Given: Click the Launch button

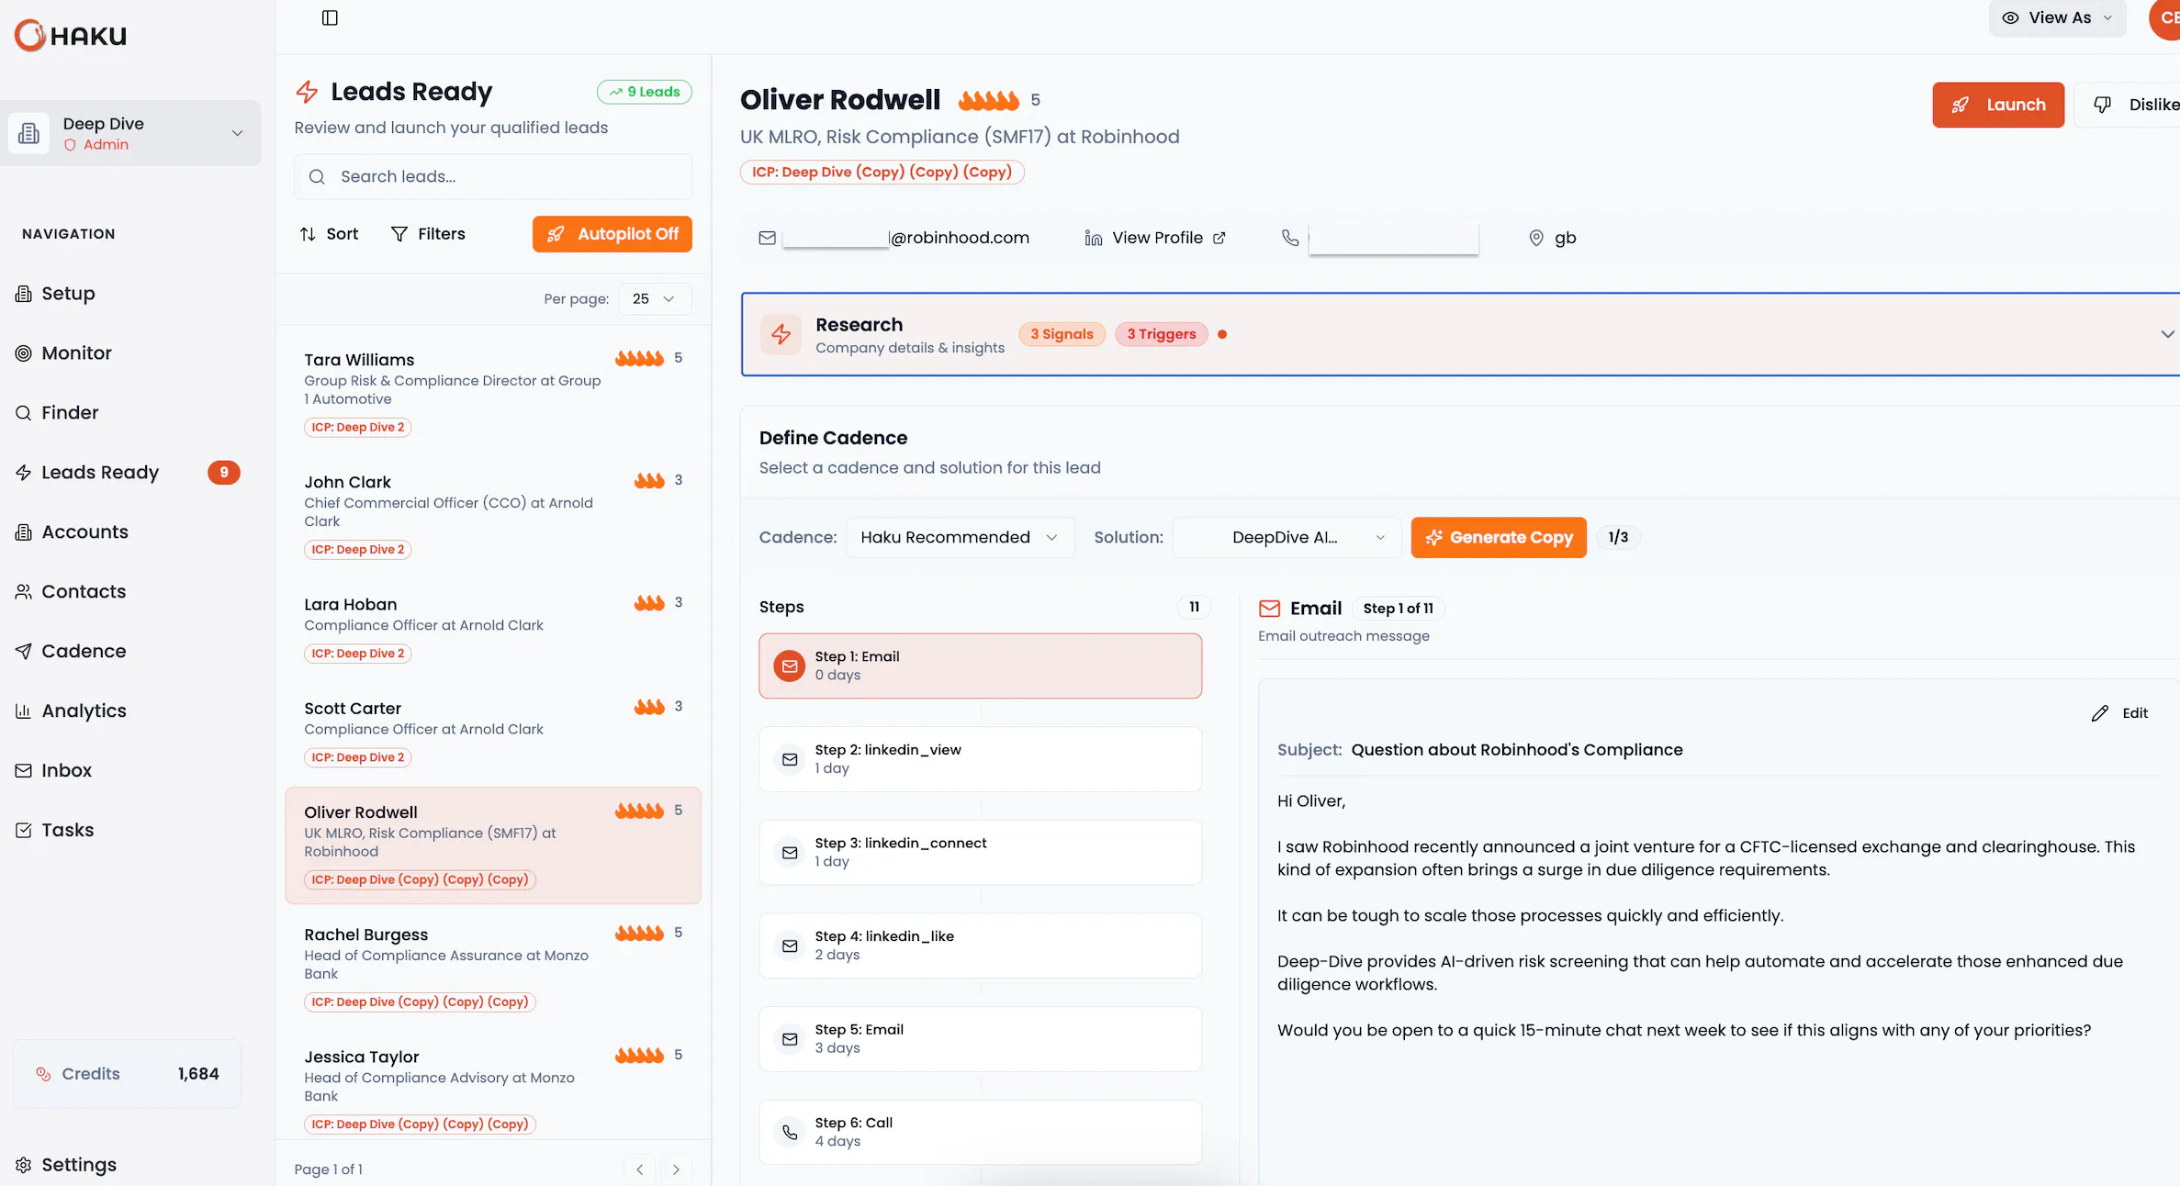Looking at the screenshot, I should tap(1998, 105).
